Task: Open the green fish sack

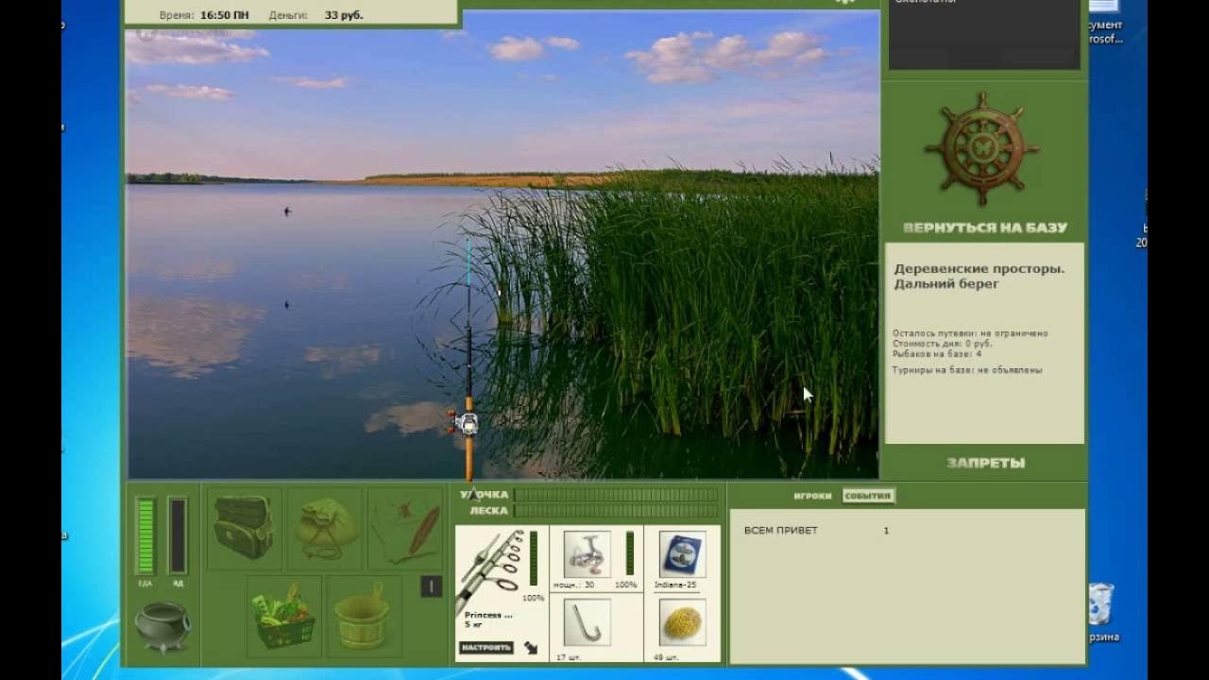Action: click(x=325, y=528)
